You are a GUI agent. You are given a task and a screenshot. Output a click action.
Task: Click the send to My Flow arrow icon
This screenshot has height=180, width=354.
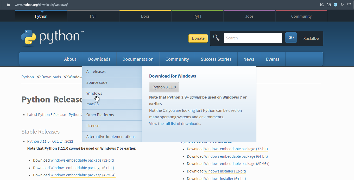point(342,5)
